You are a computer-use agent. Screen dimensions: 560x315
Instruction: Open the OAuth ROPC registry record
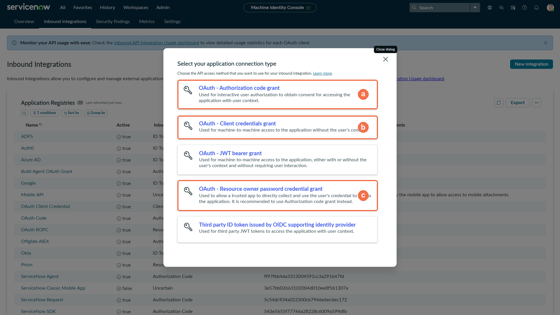click(x=35, y=230)
